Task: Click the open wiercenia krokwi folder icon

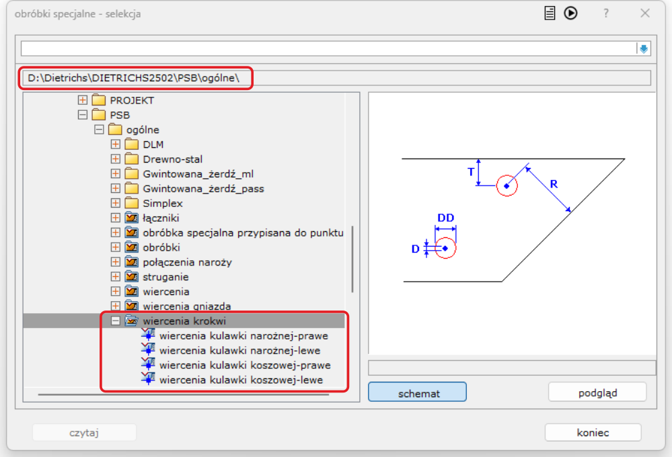Action: [x=132, y=321]
